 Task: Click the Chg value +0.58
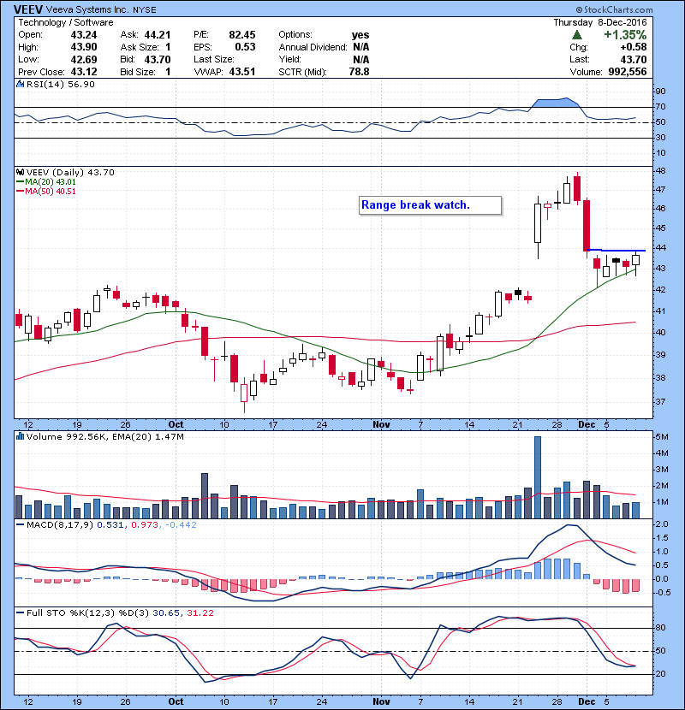634,47
